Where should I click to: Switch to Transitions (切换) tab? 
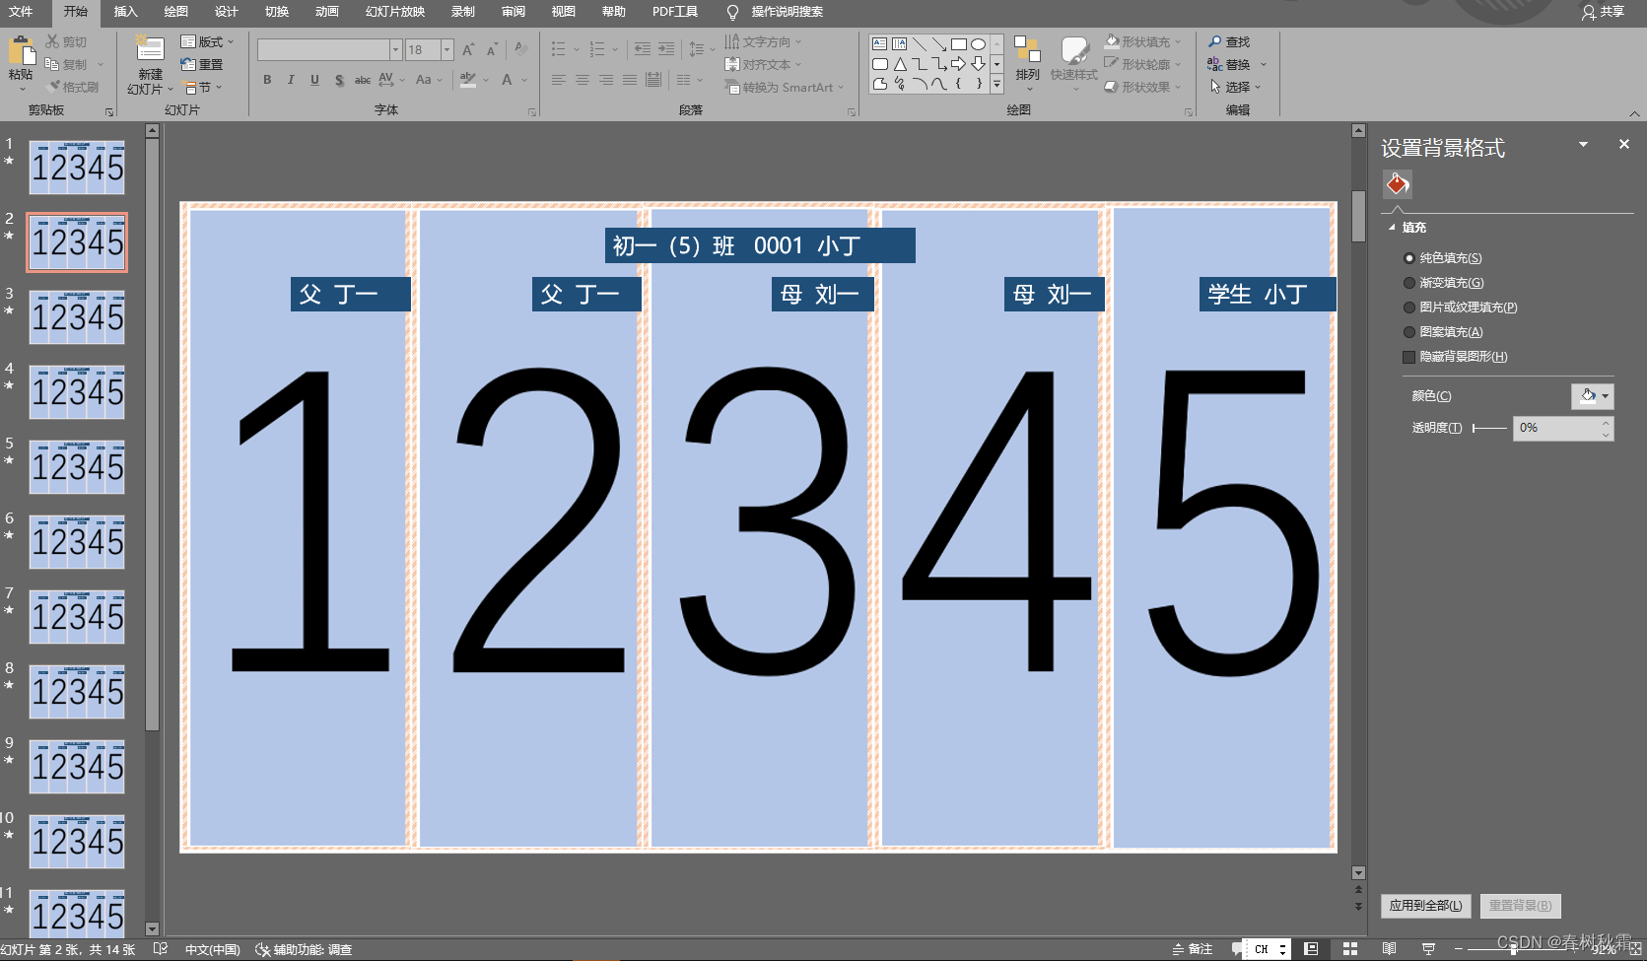276,12
